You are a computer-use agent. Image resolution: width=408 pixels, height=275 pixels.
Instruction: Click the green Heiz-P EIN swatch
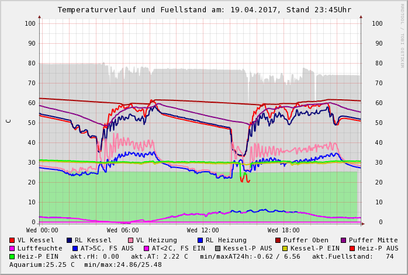(12, 256)
